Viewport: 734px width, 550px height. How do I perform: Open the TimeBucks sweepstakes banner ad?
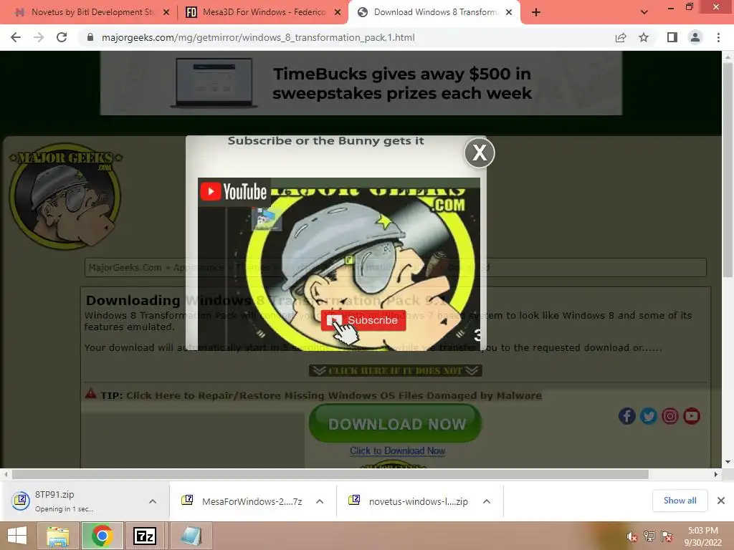click(361, 83)
